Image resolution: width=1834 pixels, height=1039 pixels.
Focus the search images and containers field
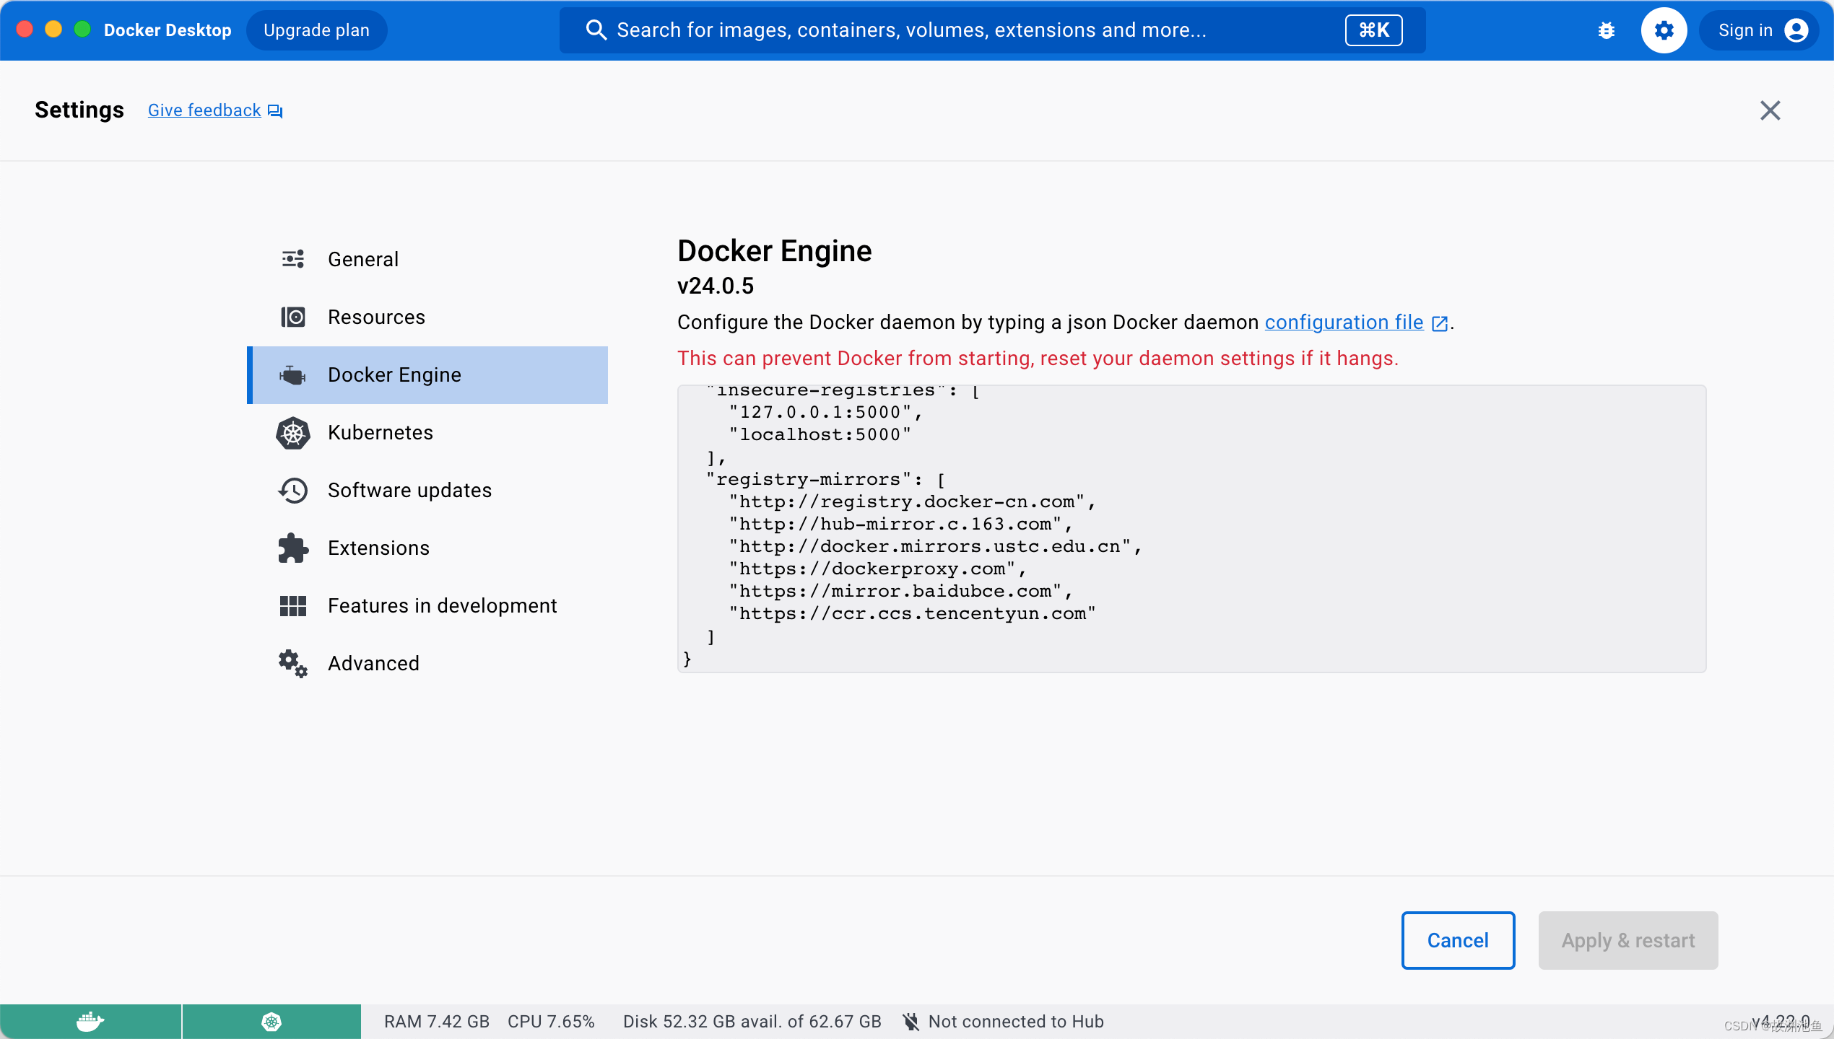tap(910, 30)
